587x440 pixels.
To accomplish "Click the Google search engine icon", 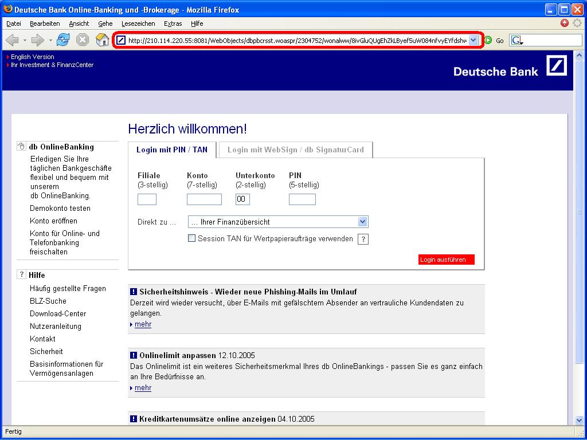I will [517, 41].
